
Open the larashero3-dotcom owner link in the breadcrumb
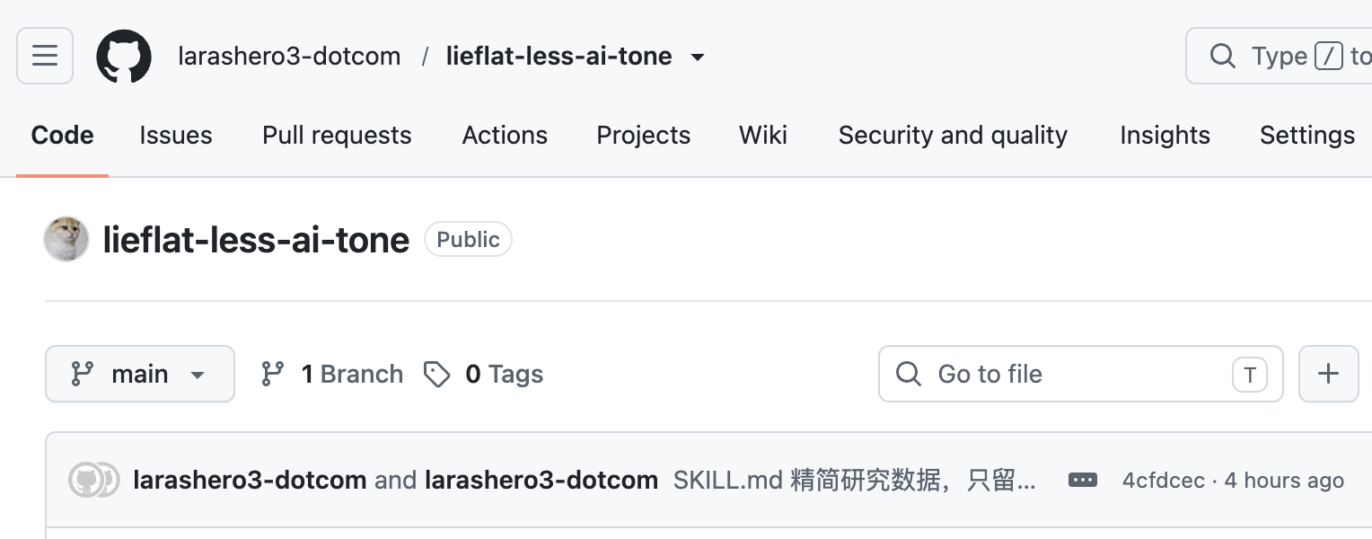pos(289,56)
